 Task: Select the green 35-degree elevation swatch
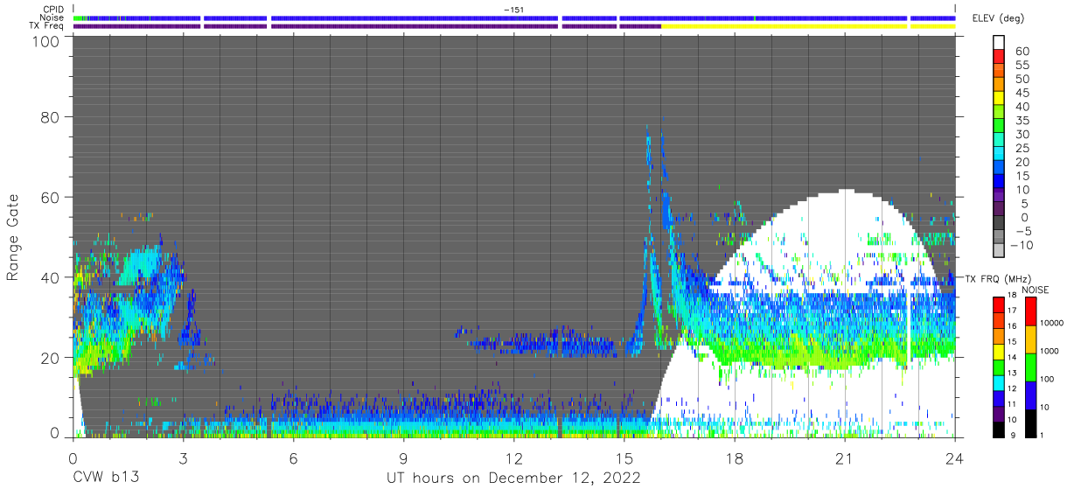pyautogui.click(x=1000, y=127)
